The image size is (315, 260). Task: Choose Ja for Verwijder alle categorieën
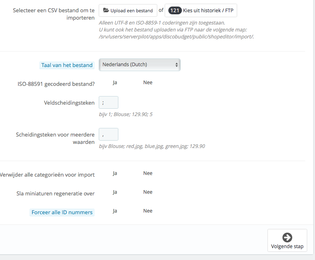(115, 173)
